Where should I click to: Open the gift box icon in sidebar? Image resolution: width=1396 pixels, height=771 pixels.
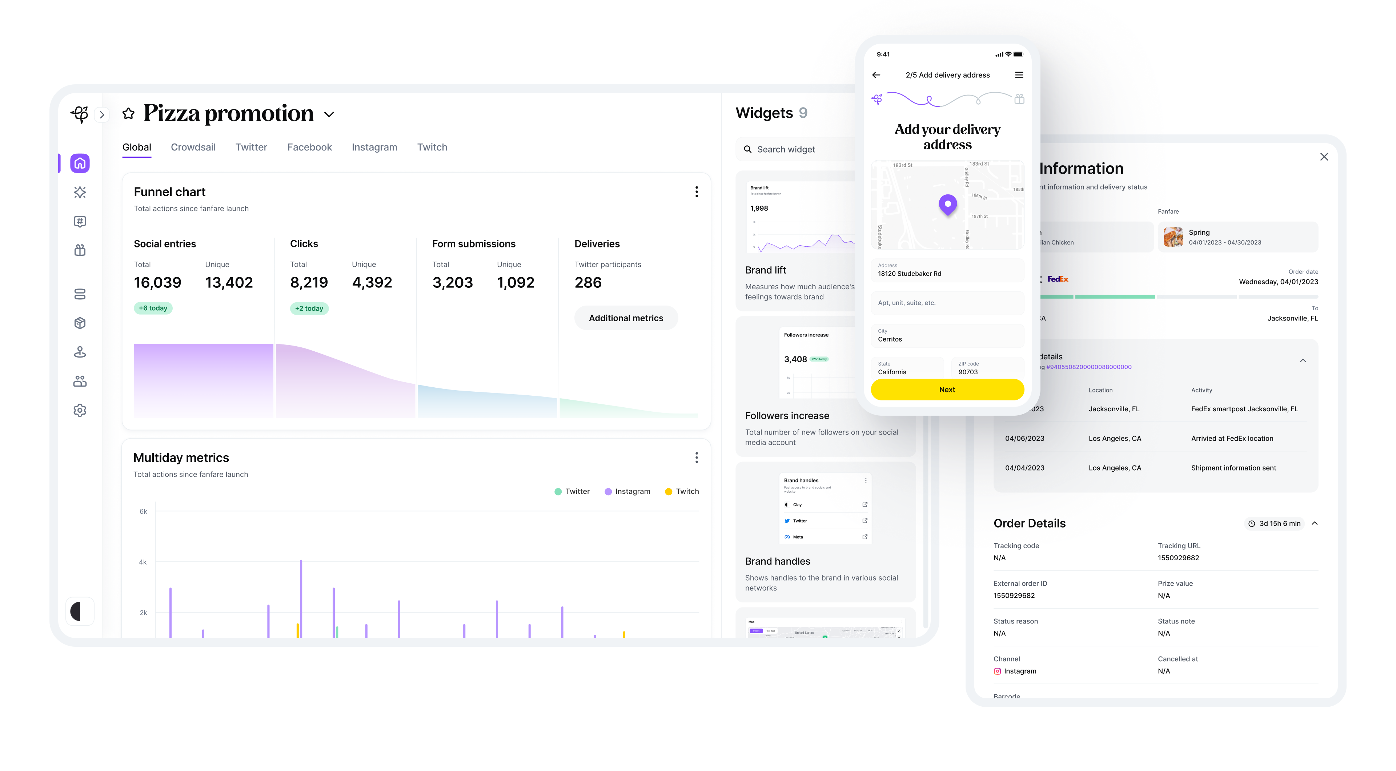(80, 250)
